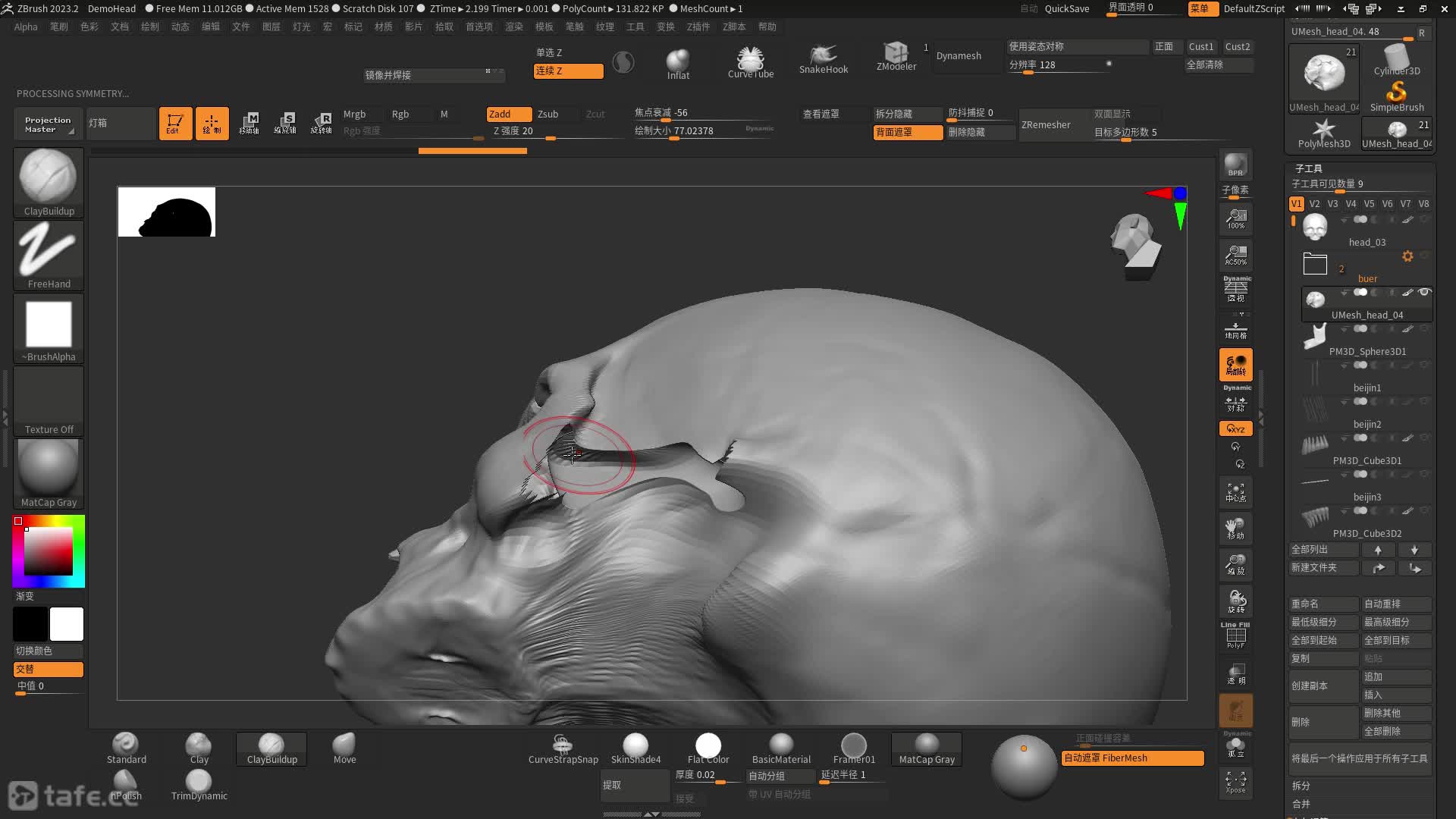Toggle visibility eye of UMesh_head_04 subtool
The image size is (1456, 819).
pos(1424,292)
